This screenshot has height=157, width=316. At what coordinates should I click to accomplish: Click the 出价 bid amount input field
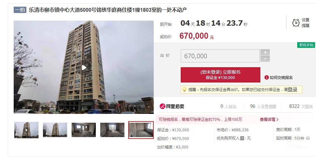(220, 56)
